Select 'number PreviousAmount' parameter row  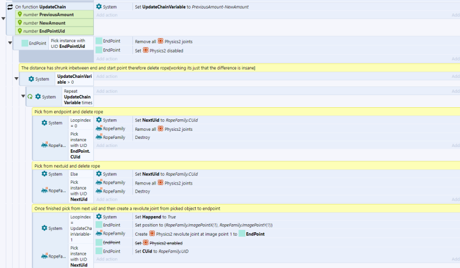pyautogui.click(x=55, y=14)
